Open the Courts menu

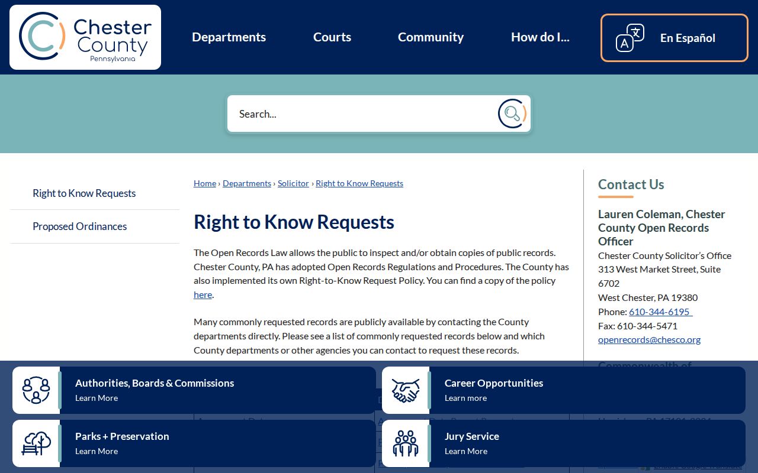(332, 37)
